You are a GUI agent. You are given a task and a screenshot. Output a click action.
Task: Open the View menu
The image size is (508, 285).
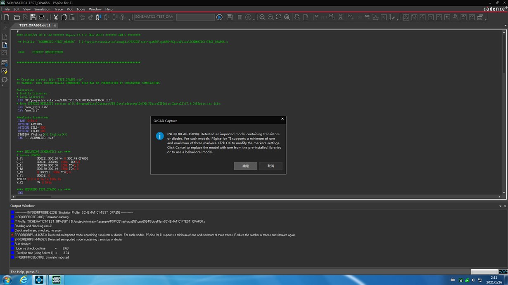pos(27,9)
